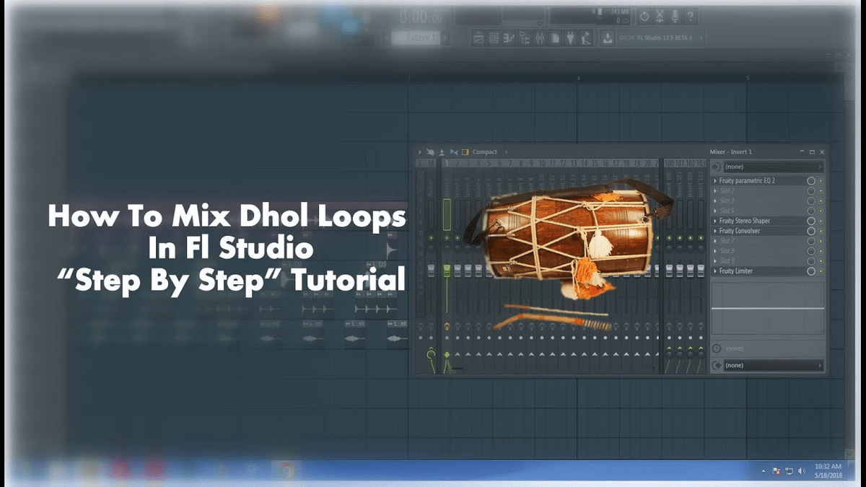Open the Browser panel icon
Screen dimensions: 866x487
click(x=524, y=38)
